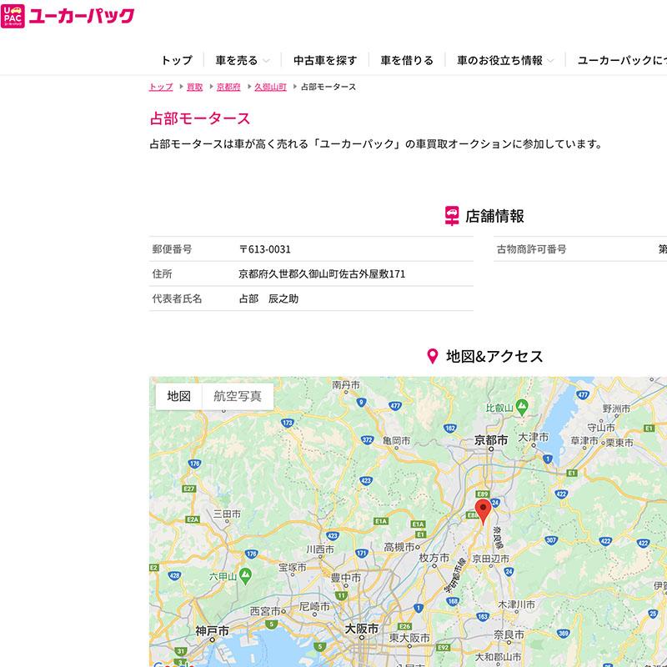Screen dimensions: 667x667
Task: Click the route 168 shield on the map
Action: click(x=453, y=601)
